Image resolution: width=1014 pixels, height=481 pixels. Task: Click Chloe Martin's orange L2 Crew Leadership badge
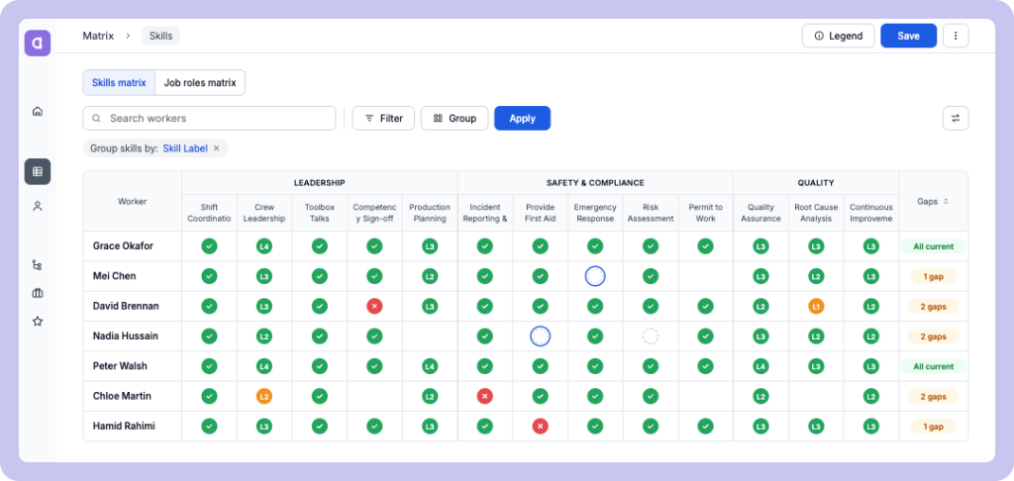[x=263, y=396]
